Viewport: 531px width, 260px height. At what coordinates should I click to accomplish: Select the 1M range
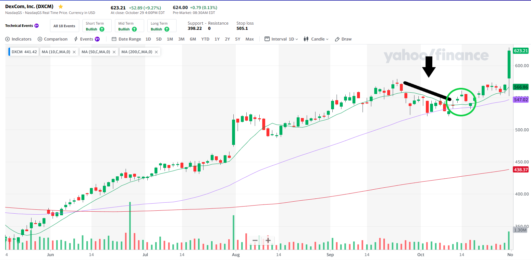(170, 39)
